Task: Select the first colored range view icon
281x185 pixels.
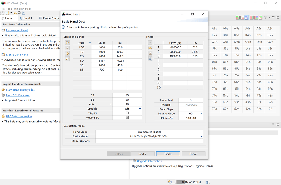Action: coord(238,17)
